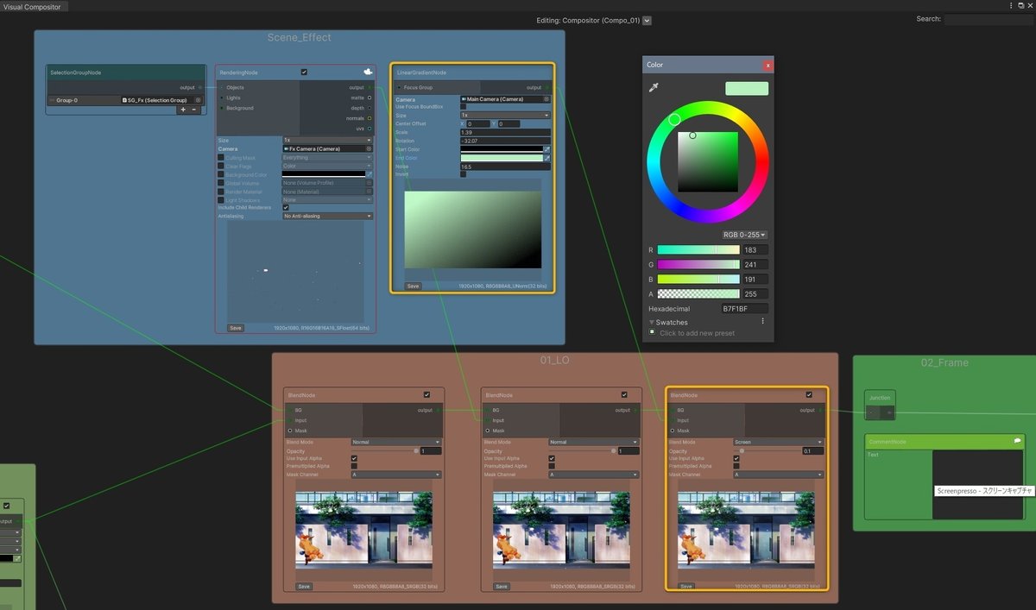Use eyedropper for Background Color in RenderingNode
Screen dimensions: 1036x610
[369, 174]
